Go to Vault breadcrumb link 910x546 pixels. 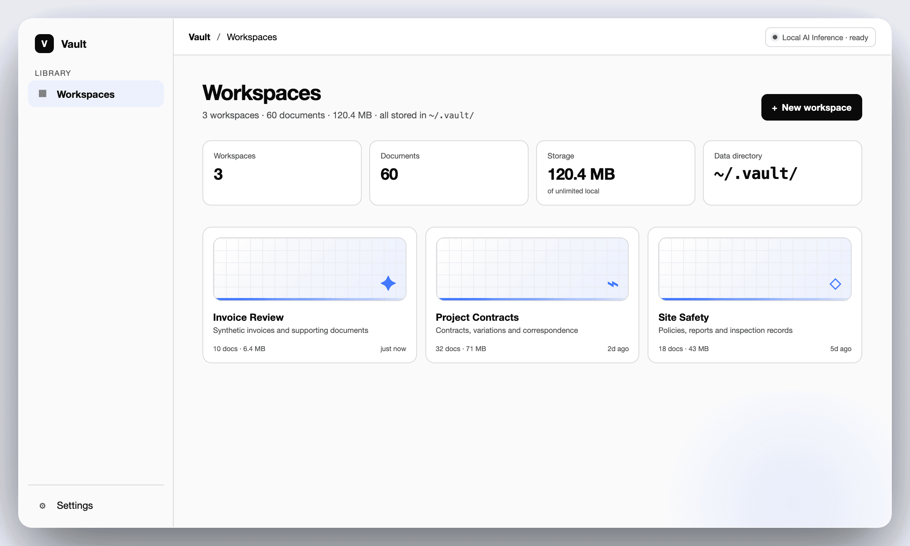pos(199,37)
